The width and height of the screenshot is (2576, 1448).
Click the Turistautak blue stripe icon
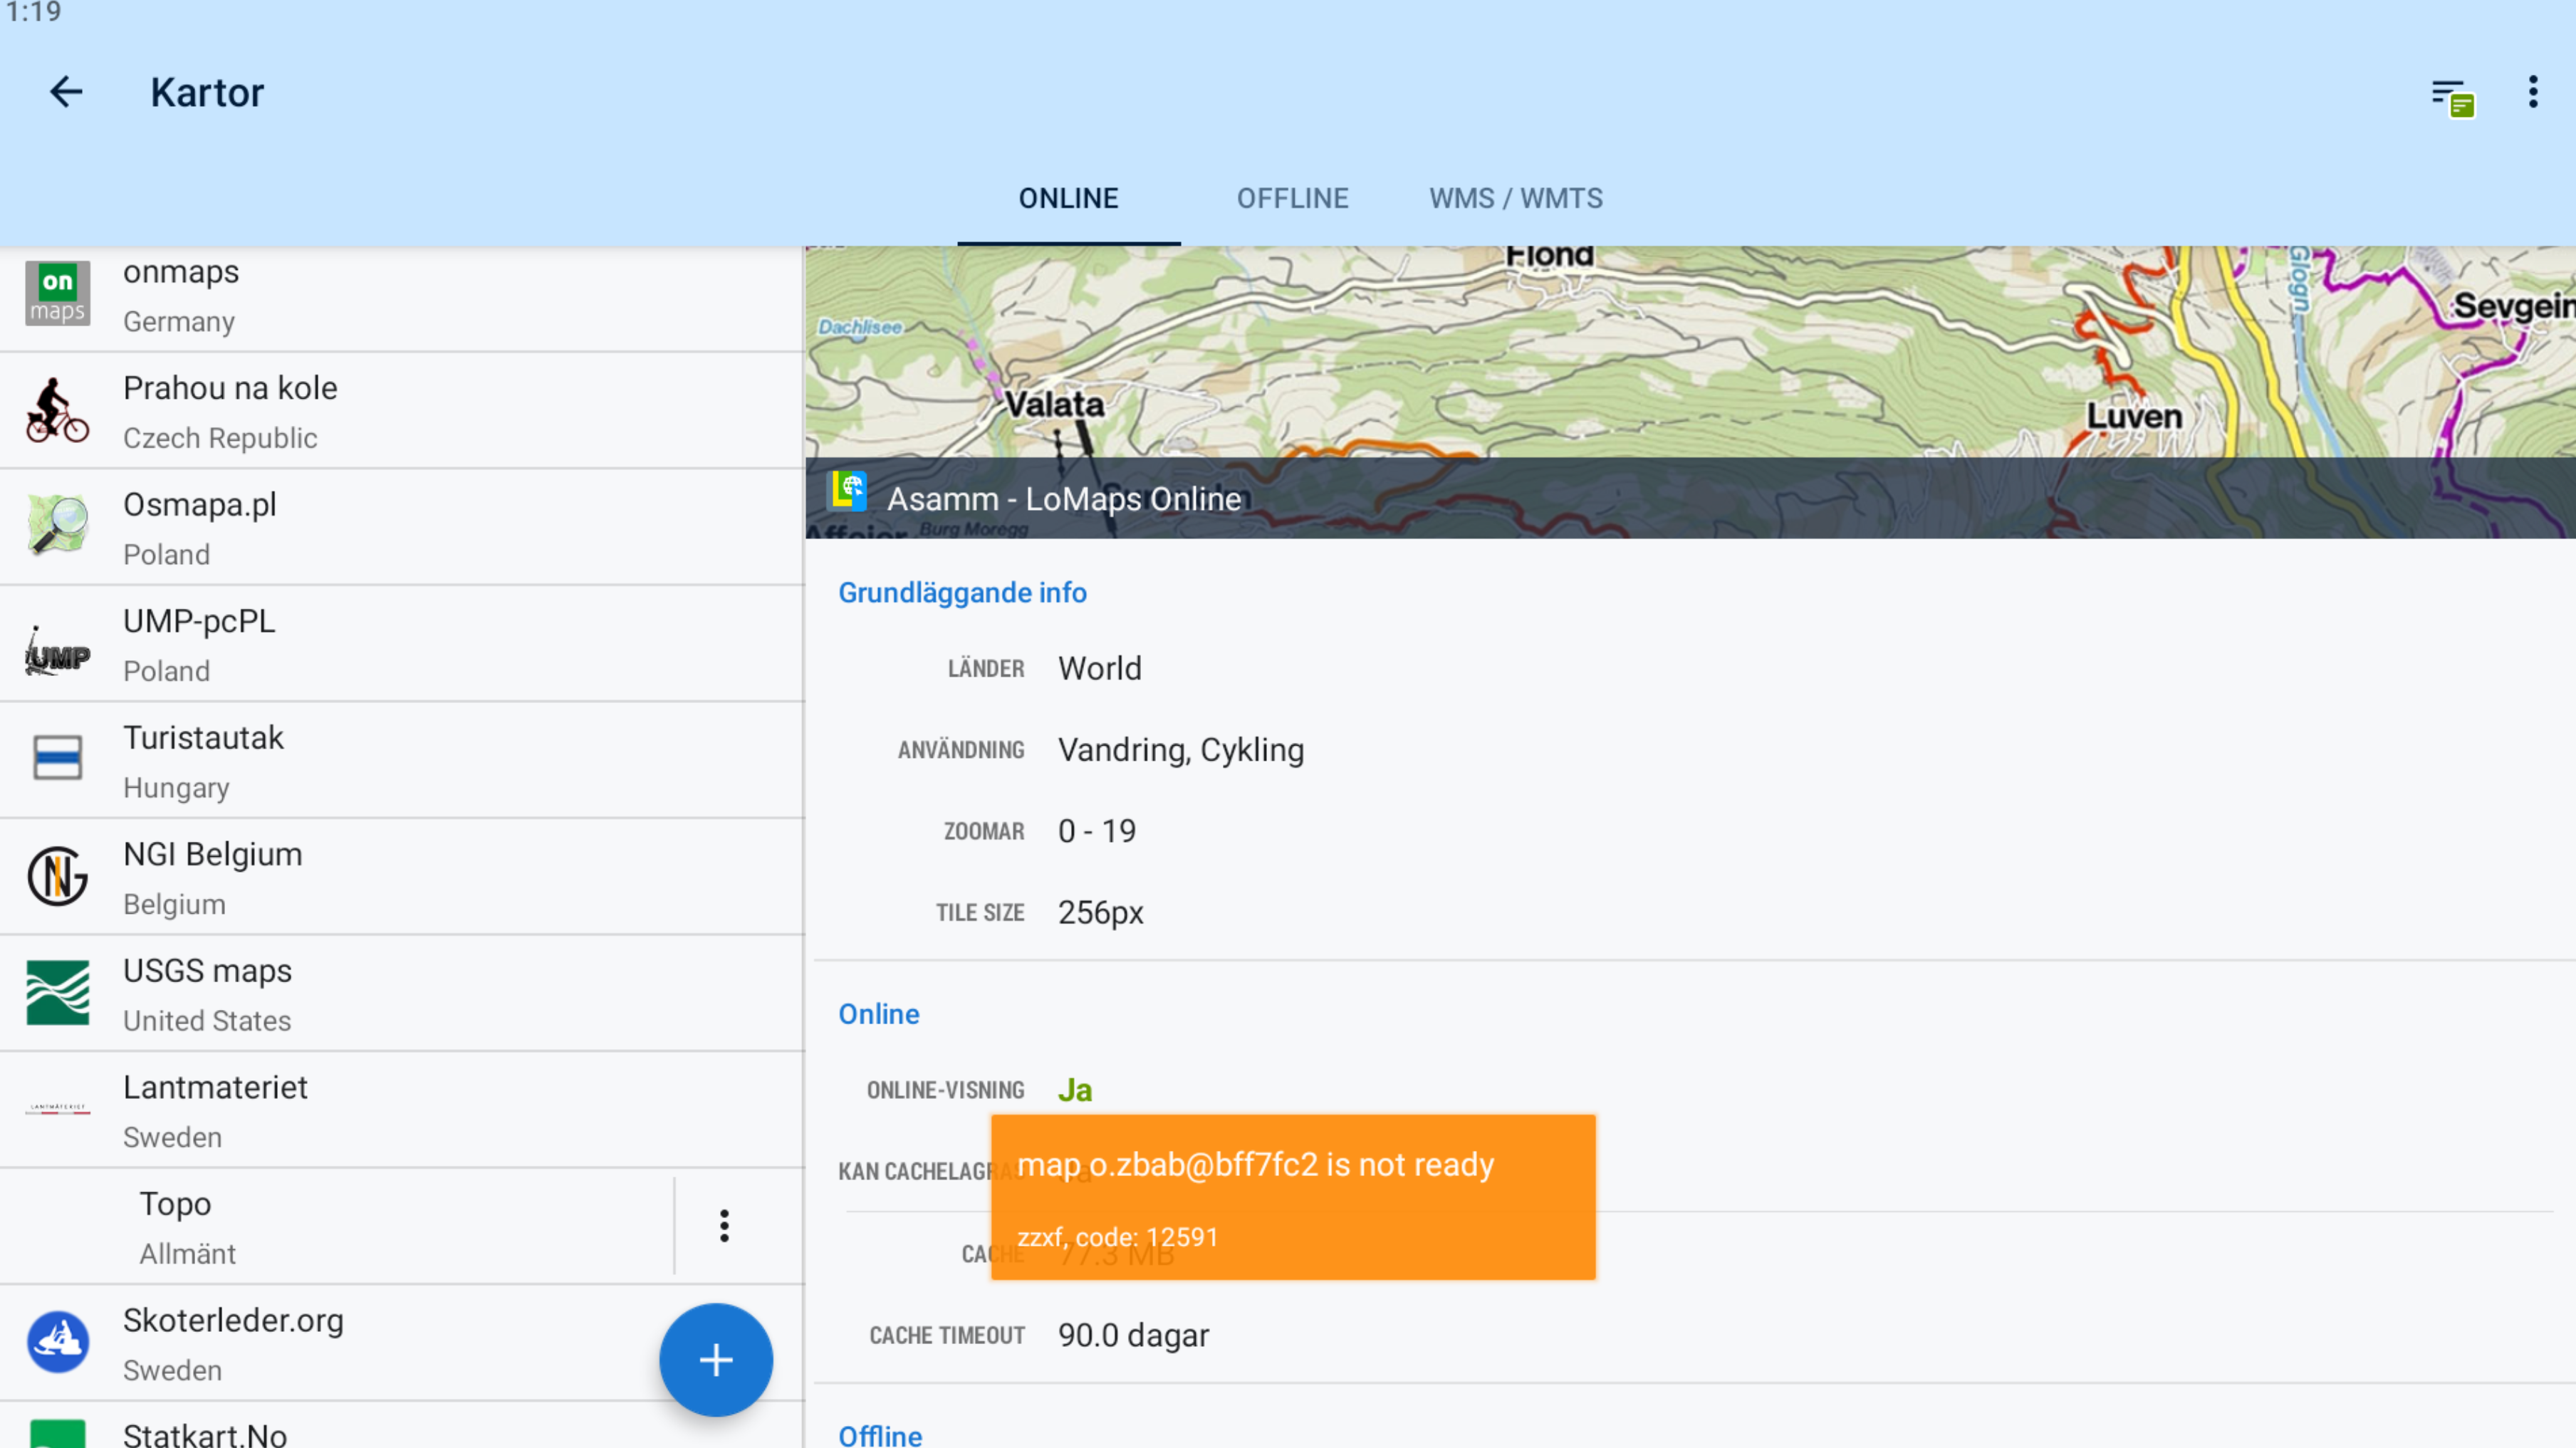(x=58, y=758)
